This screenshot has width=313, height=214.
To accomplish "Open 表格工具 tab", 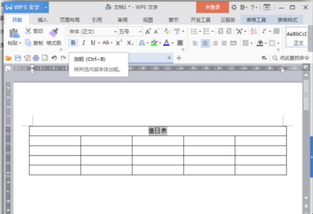I will click(256, 20).
